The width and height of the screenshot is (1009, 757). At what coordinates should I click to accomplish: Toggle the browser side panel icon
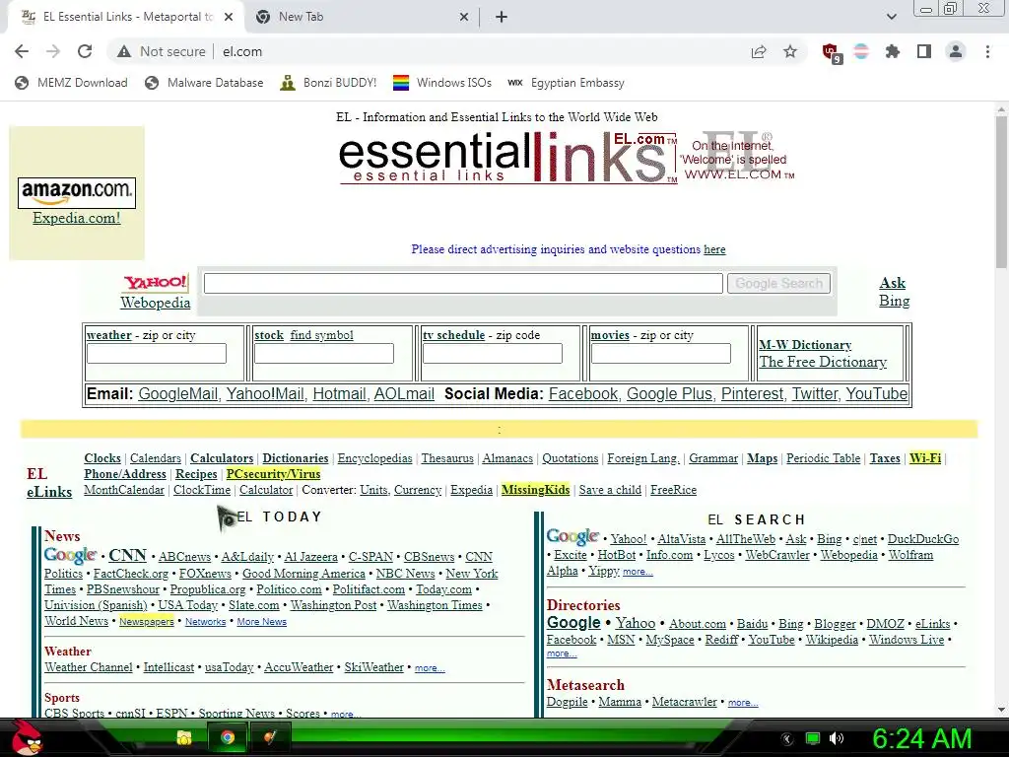tap(924, 51)
